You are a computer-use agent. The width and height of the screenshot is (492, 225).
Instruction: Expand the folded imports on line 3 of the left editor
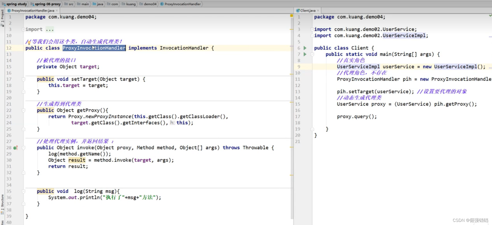(23, 29)
